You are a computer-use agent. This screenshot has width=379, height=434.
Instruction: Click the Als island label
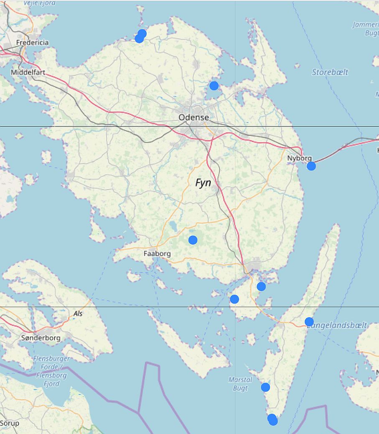[78, 313]
